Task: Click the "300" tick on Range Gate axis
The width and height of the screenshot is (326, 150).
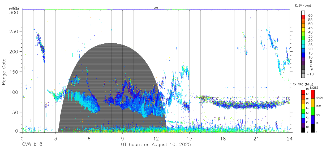Action: (14, 12)
